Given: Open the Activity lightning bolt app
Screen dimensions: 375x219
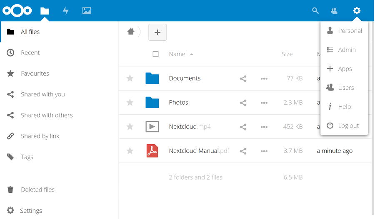Looking at the screenshot, I should (65, 11).
